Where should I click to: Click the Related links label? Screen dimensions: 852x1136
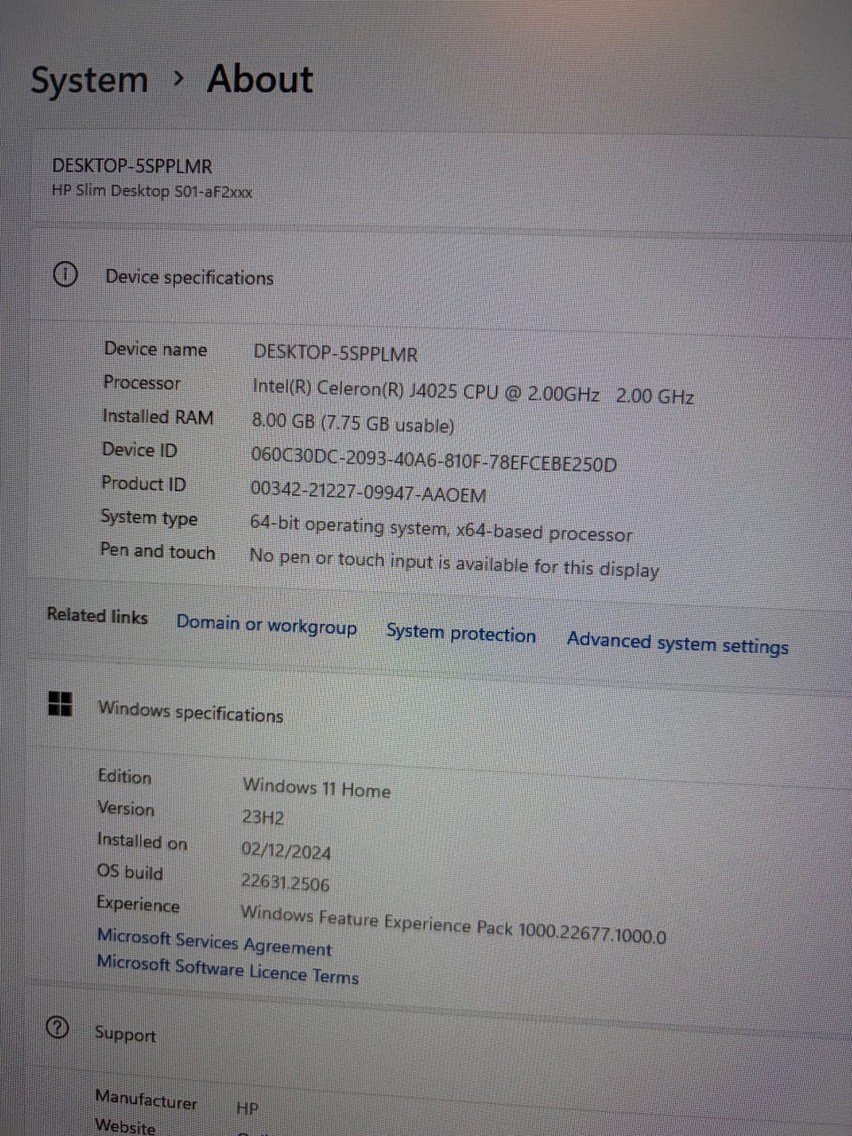[x=98, y=615]
